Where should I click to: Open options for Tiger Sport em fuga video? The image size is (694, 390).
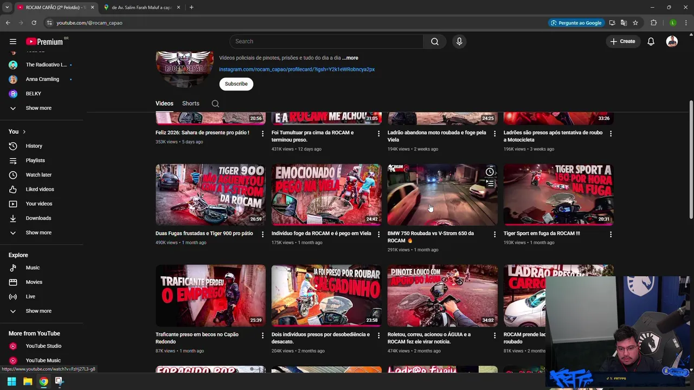611,234
